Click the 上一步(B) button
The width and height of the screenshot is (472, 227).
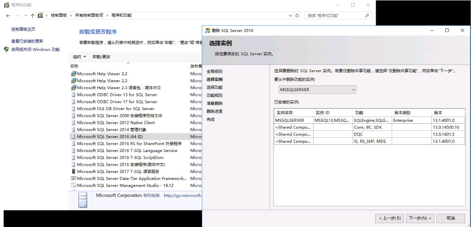tap(390, 218)
